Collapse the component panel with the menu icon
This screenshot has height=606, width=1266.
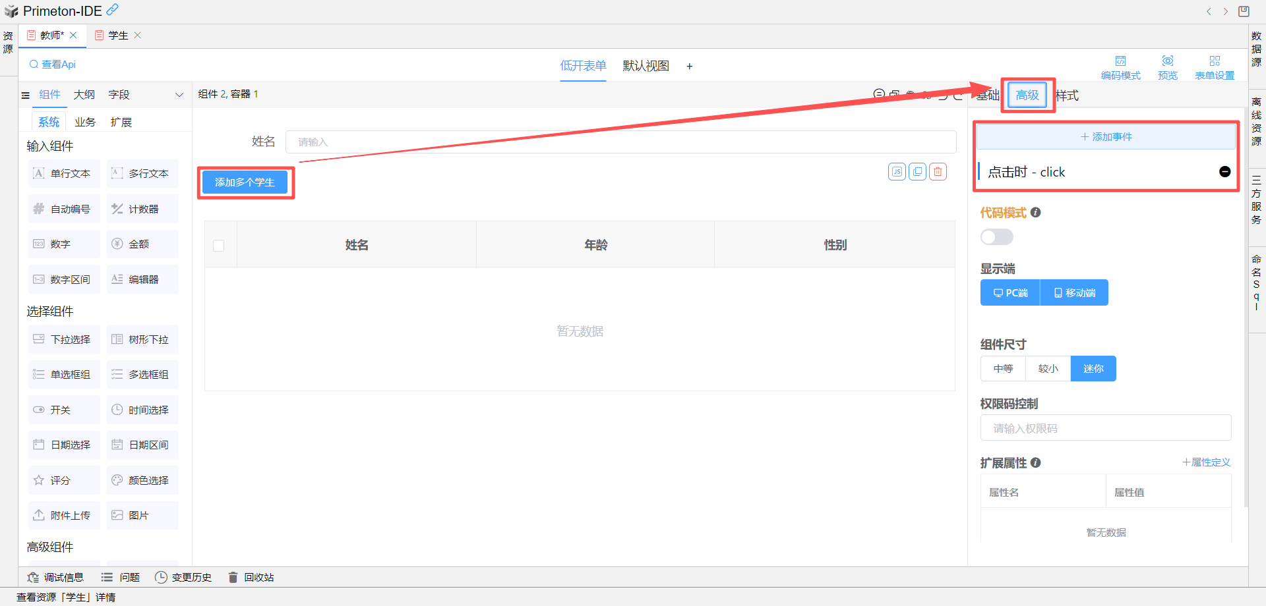pyautogui.click(x=26, y=95)
